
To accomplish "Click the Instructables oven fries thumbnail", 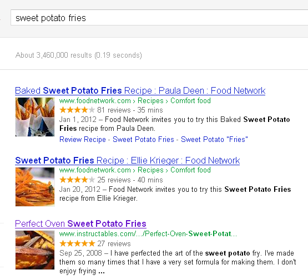I will (35, 250).
